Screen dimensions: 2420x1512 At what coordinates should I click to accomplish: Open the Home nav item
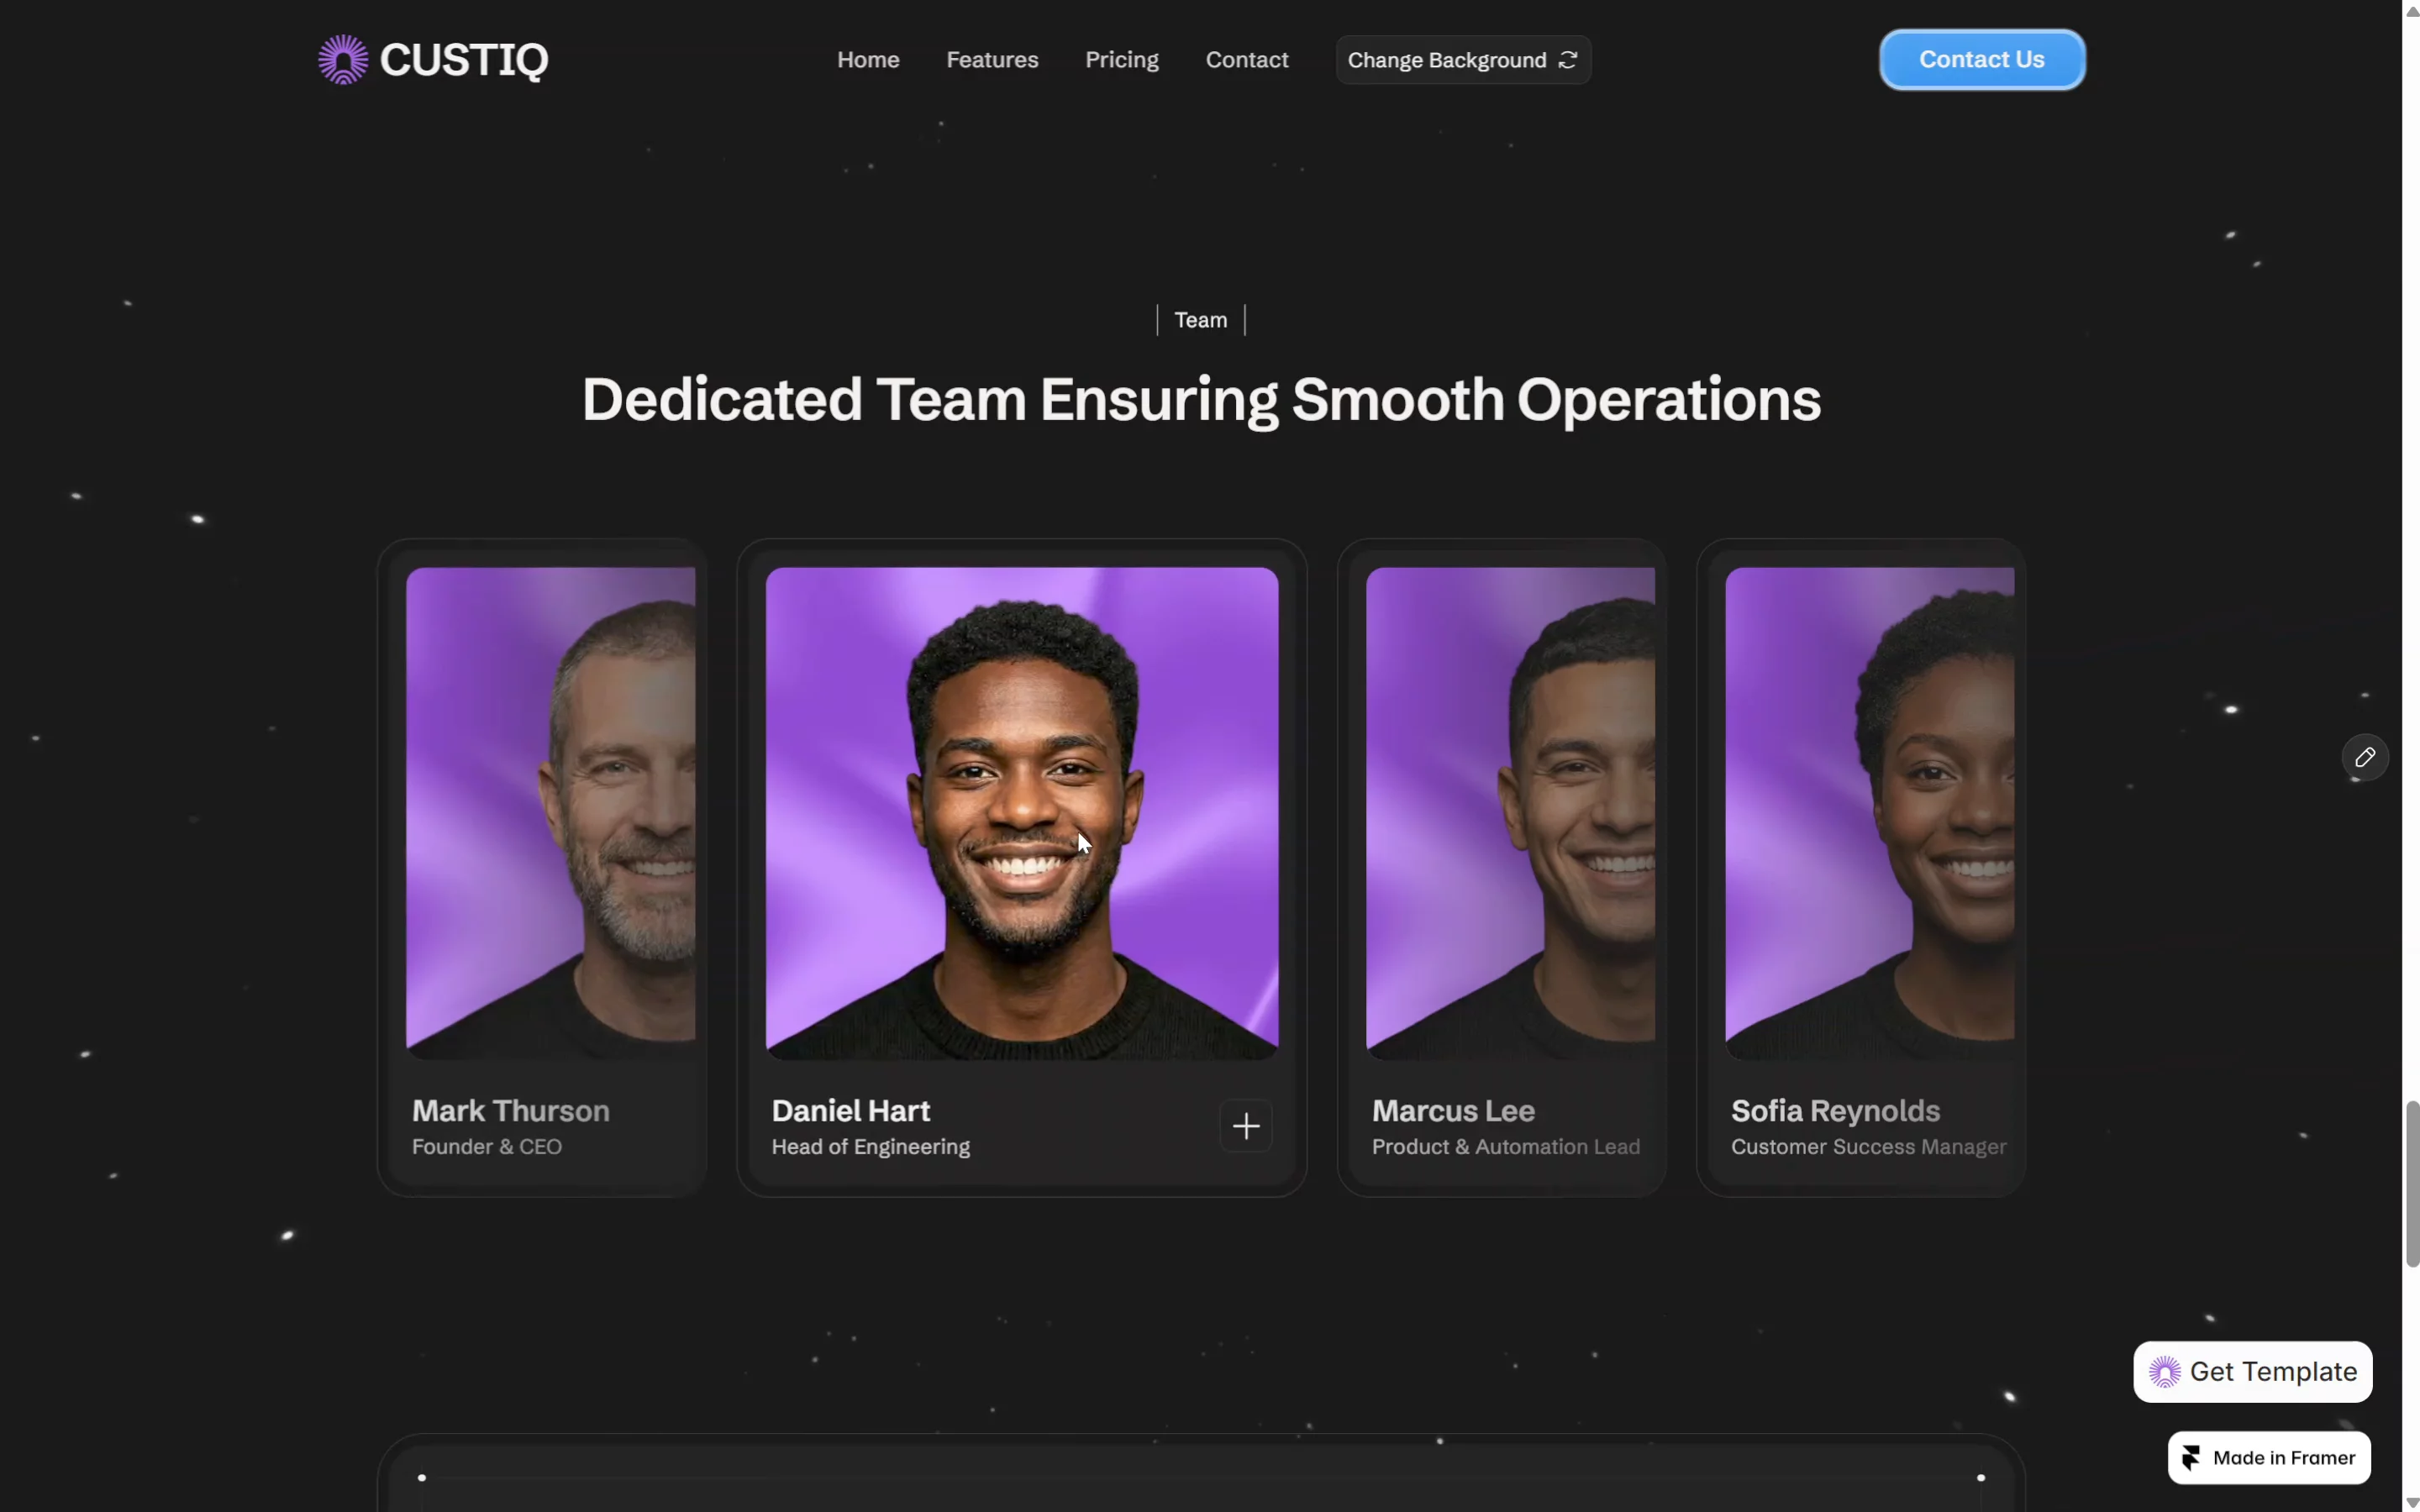pyautogui.click(x=868, y=60)
